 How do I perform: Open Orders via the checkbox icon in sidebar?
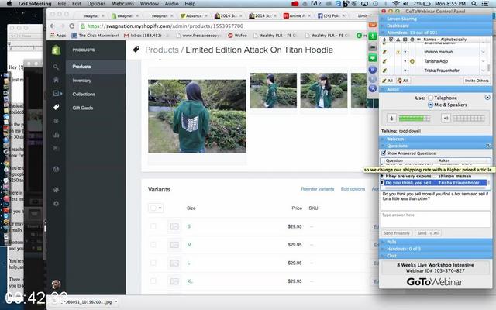tap(57, 93)
